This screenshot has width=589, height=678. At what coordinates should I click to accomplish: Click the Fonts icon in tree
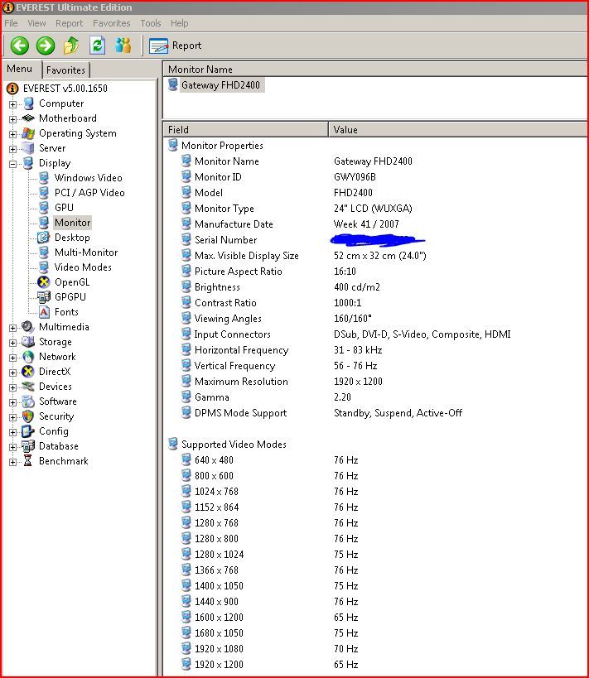(x=44, y=312)
